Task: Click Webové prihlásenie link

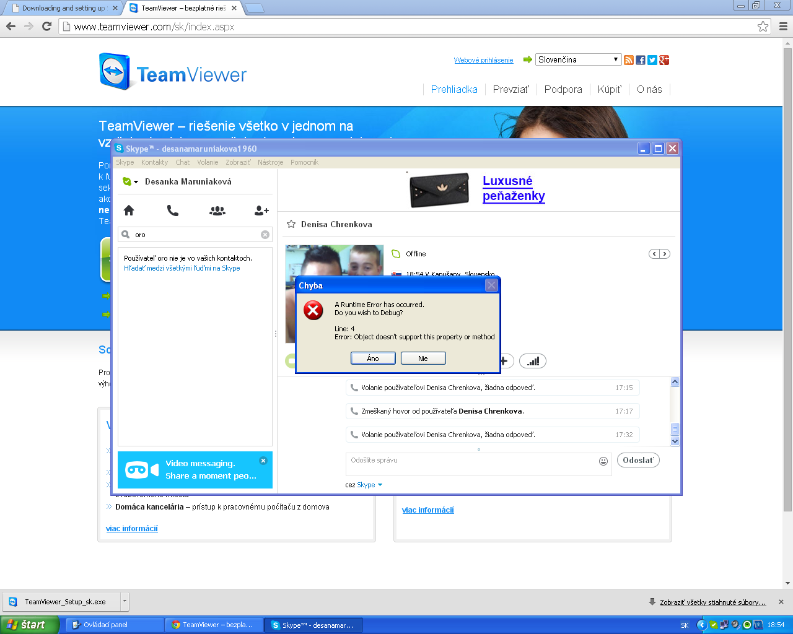Action: tap(483, 60)
